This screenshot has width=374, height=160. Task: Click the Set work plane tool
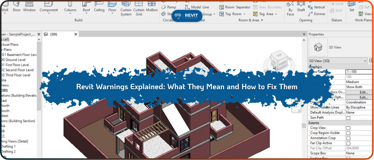point(352,7)
